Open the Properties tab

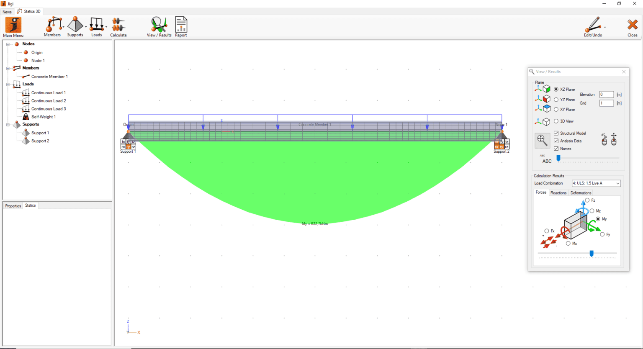tap(13, 206)
